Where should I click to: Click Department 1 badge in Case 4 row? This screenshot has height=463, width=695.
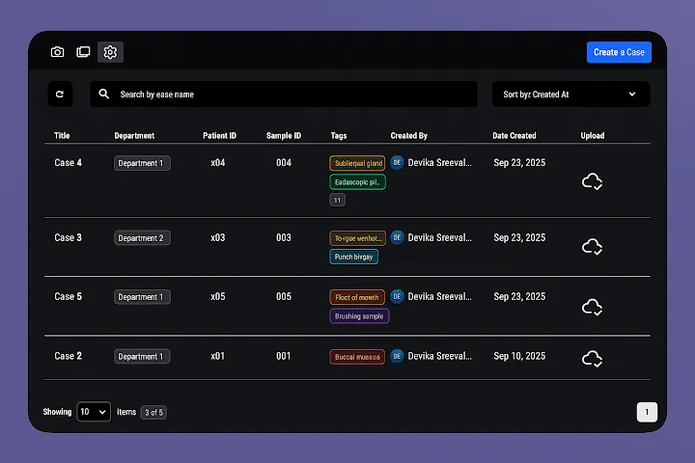pyautogui.click(x=142, y=163)
